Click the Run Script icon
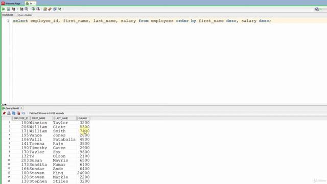327x184 pixels. [x=9, y=9]
